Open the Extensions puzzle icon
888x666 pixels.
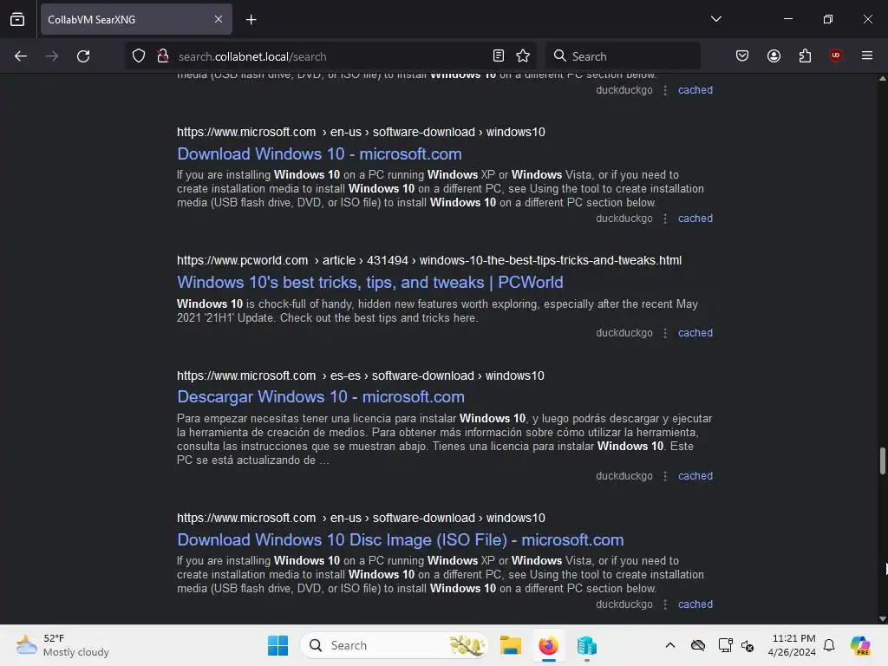[x=805, y=56]
